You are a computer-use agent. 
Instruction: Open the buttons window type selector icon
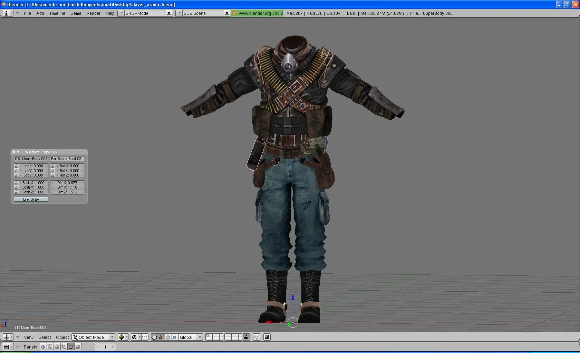[x=8, y=347]
